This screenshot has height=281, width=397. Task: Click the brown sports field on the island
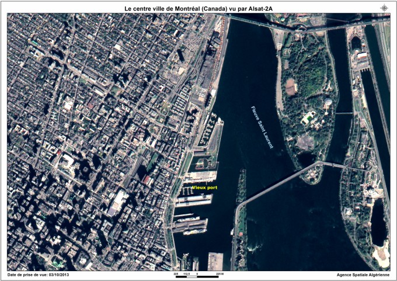tap(291, 86)
